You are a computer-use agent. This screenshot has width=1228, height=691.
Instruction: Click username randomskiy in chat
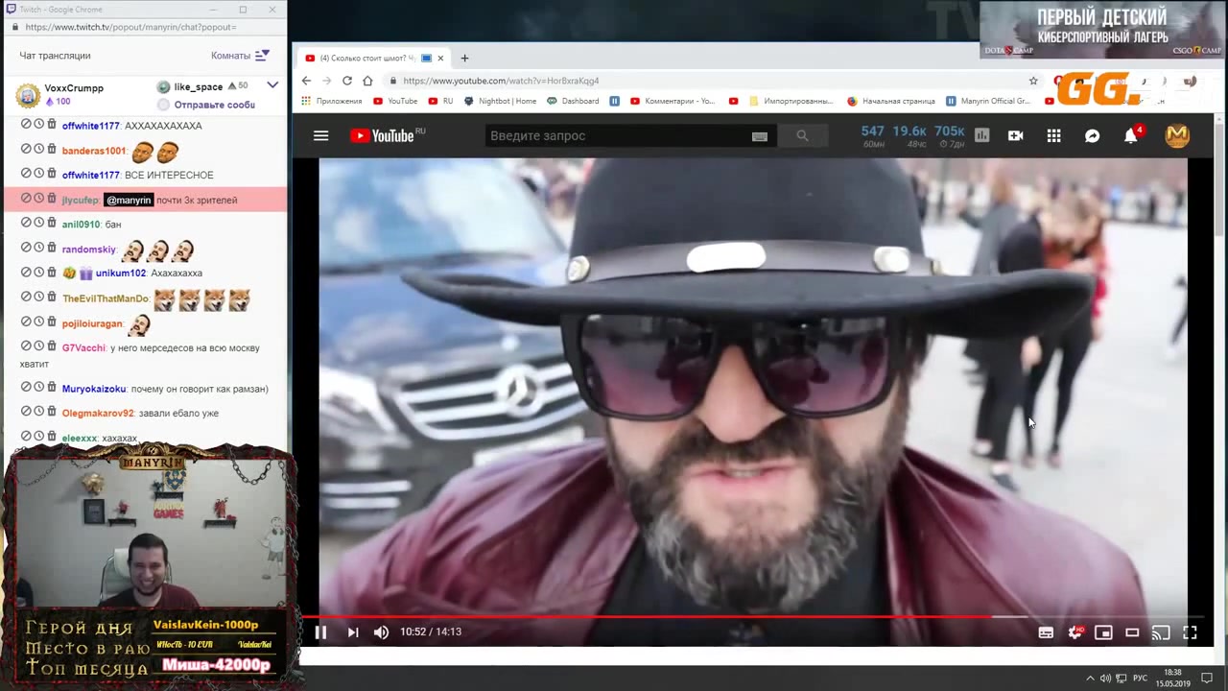point(88,250)
